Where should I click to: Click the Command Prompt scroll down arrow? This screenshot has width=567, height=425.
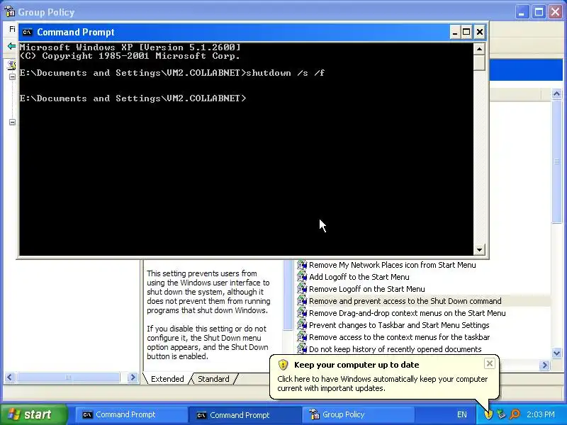tap(479, 249)
